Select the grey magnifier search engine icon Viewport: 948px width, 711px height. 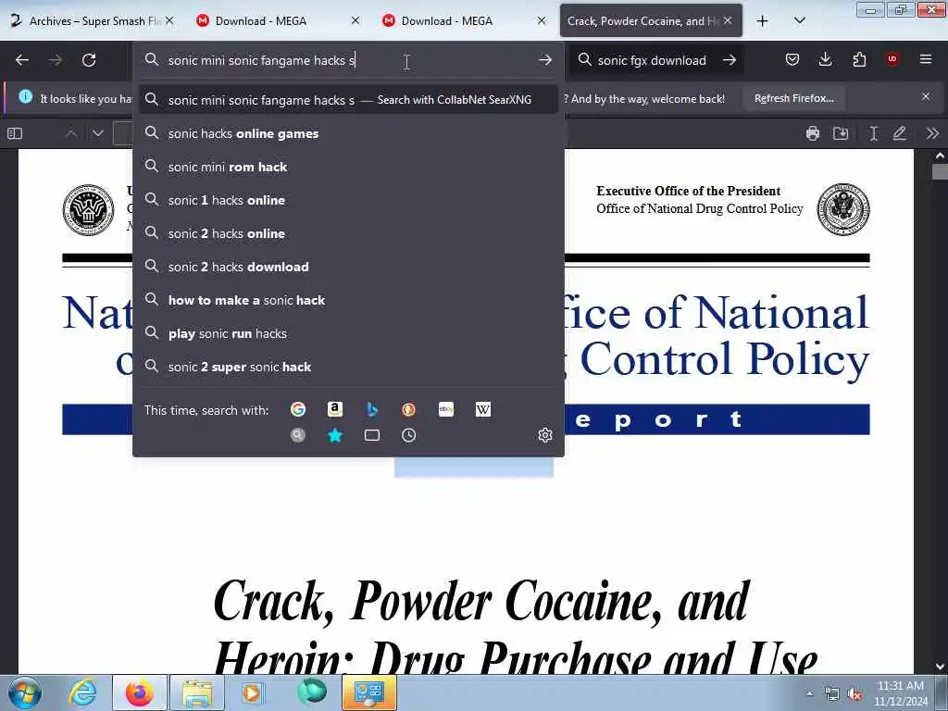pyautogui.click(x=298, y=435)
